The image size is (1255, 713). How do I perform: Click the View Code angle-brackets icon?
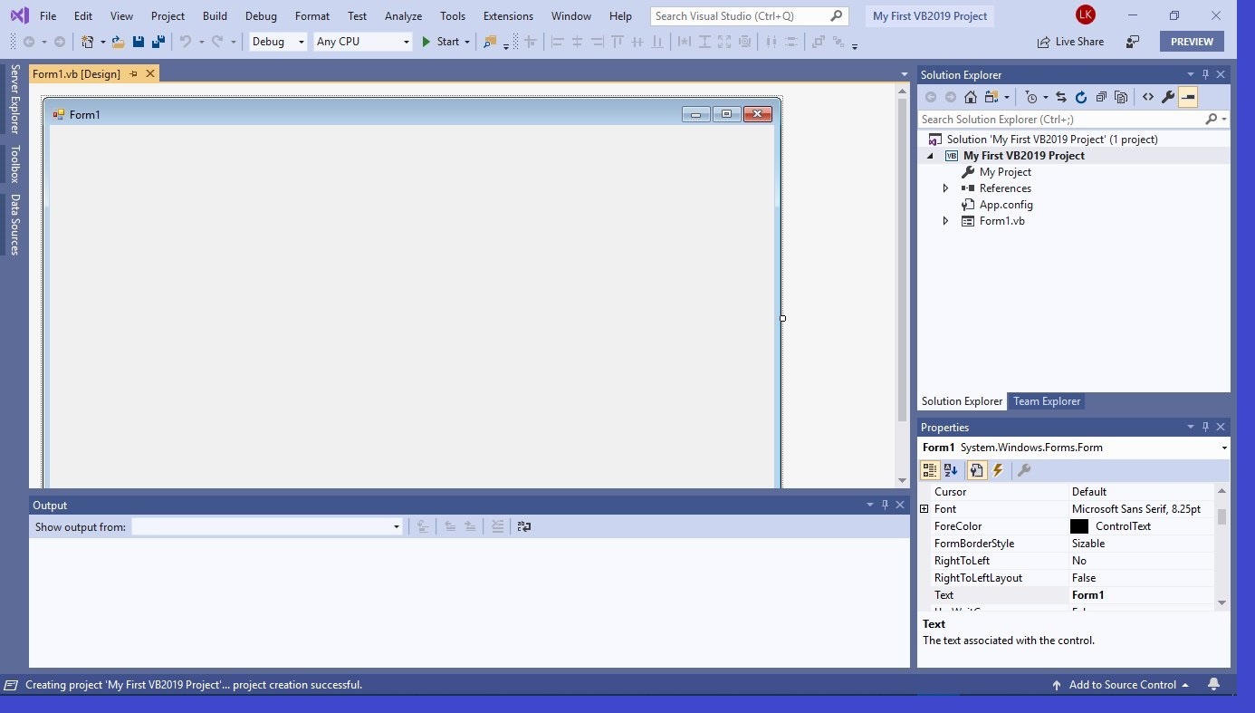click(x=1148, y=97)
